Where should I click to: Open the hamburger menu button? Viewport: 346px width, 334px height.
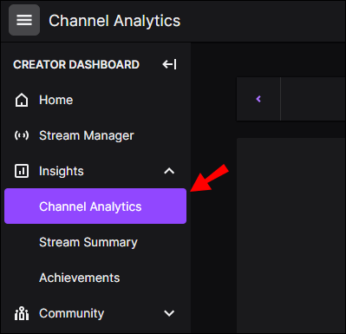(24, 20)
